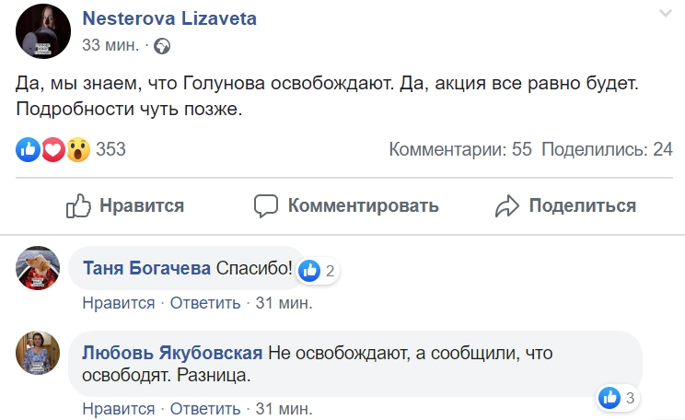The width and height of the screenshot is (685, 420).
Task: Open the 24 shares link
Action: [x=607, y=149]
